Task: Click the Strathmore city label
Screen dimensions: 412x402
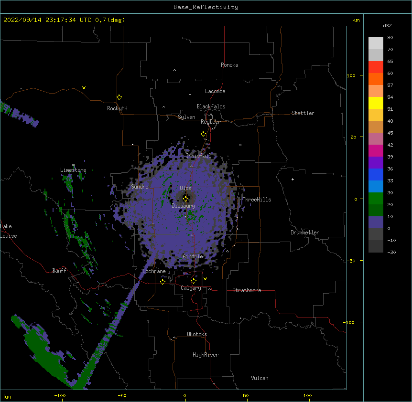Action: [247, 290]
